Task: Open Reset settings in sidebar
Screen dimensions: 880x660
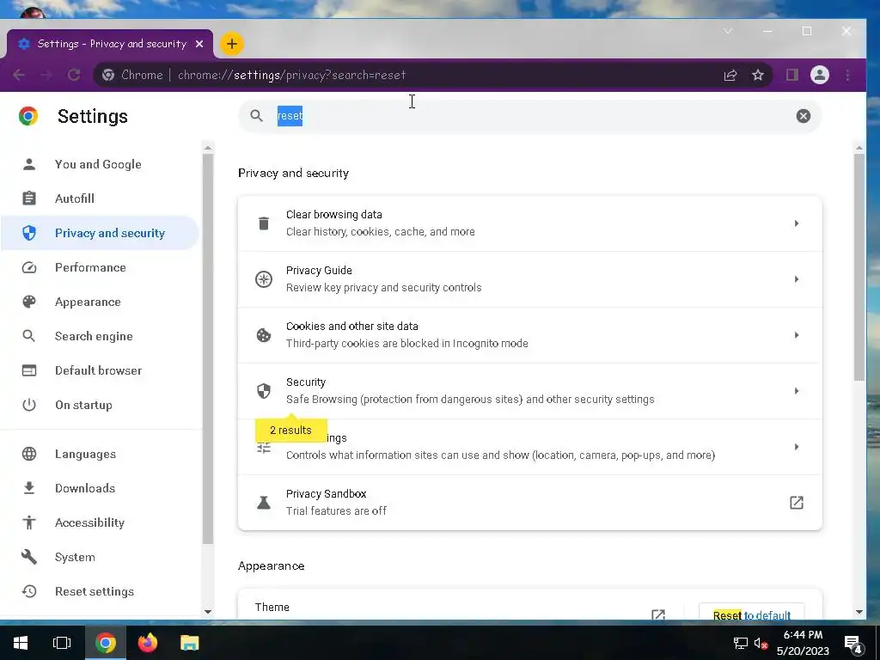Action: point(100,591)
